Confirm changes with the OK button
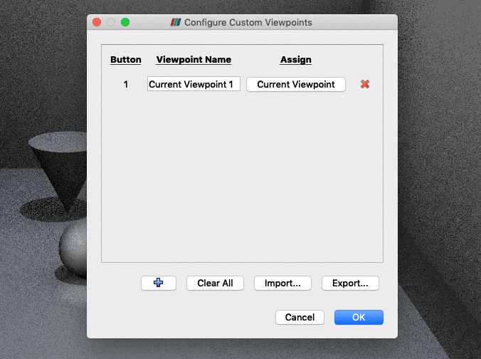The width and height of the screenshot is (481, 359). (x=359, y=317)
